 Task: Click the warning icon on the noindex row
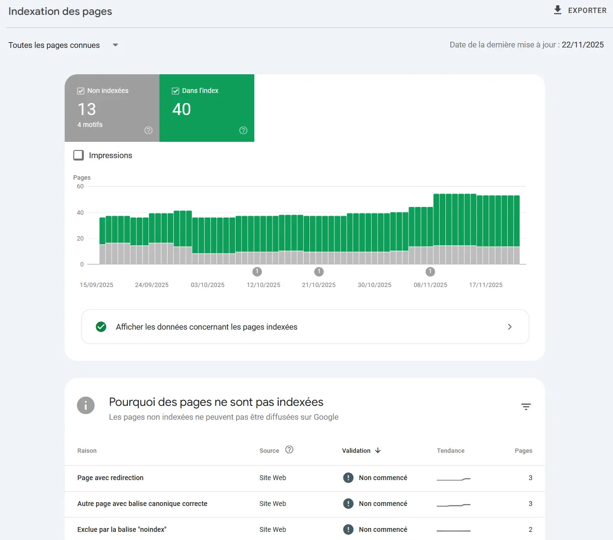pyautogui.click(x=348, y=529)
